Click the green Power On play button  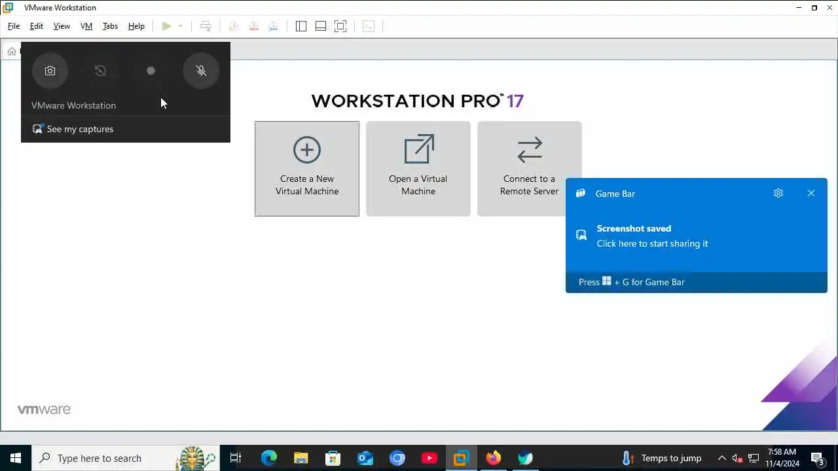click(166, 26)
